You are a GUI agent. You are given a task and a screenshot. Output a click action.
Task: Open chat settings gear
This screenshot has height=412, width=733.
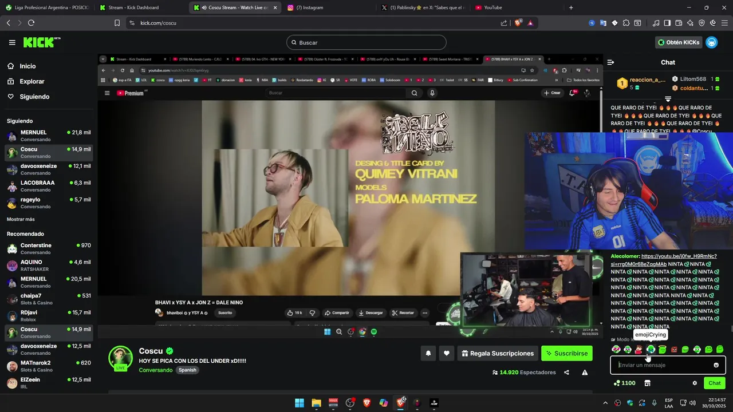tap(695, 383)
